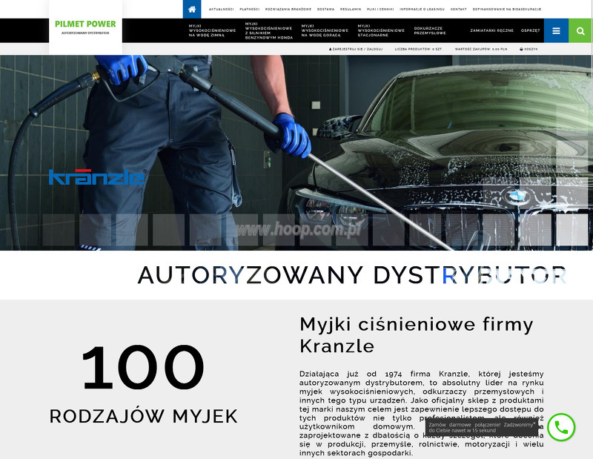This screenshot has width=593, height=459.
Task: Open the green search magnifier button
Action: point(580,30)
